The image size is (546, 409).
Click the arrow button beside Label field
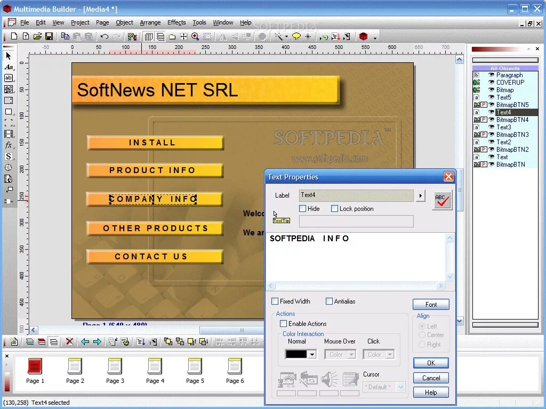421,196
